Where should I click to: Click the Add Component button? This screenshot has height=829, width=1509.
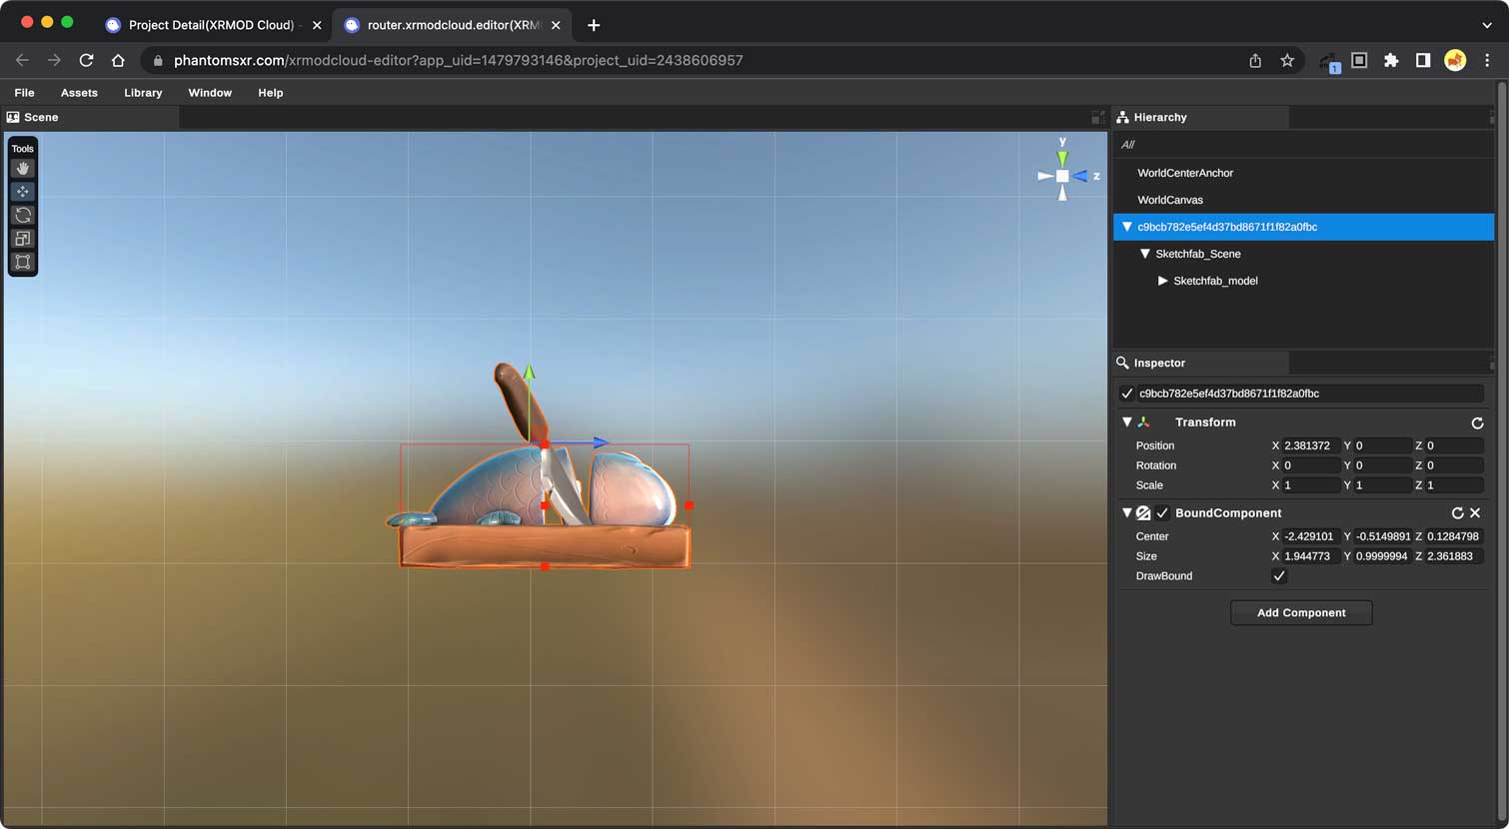click(1301, 613)
